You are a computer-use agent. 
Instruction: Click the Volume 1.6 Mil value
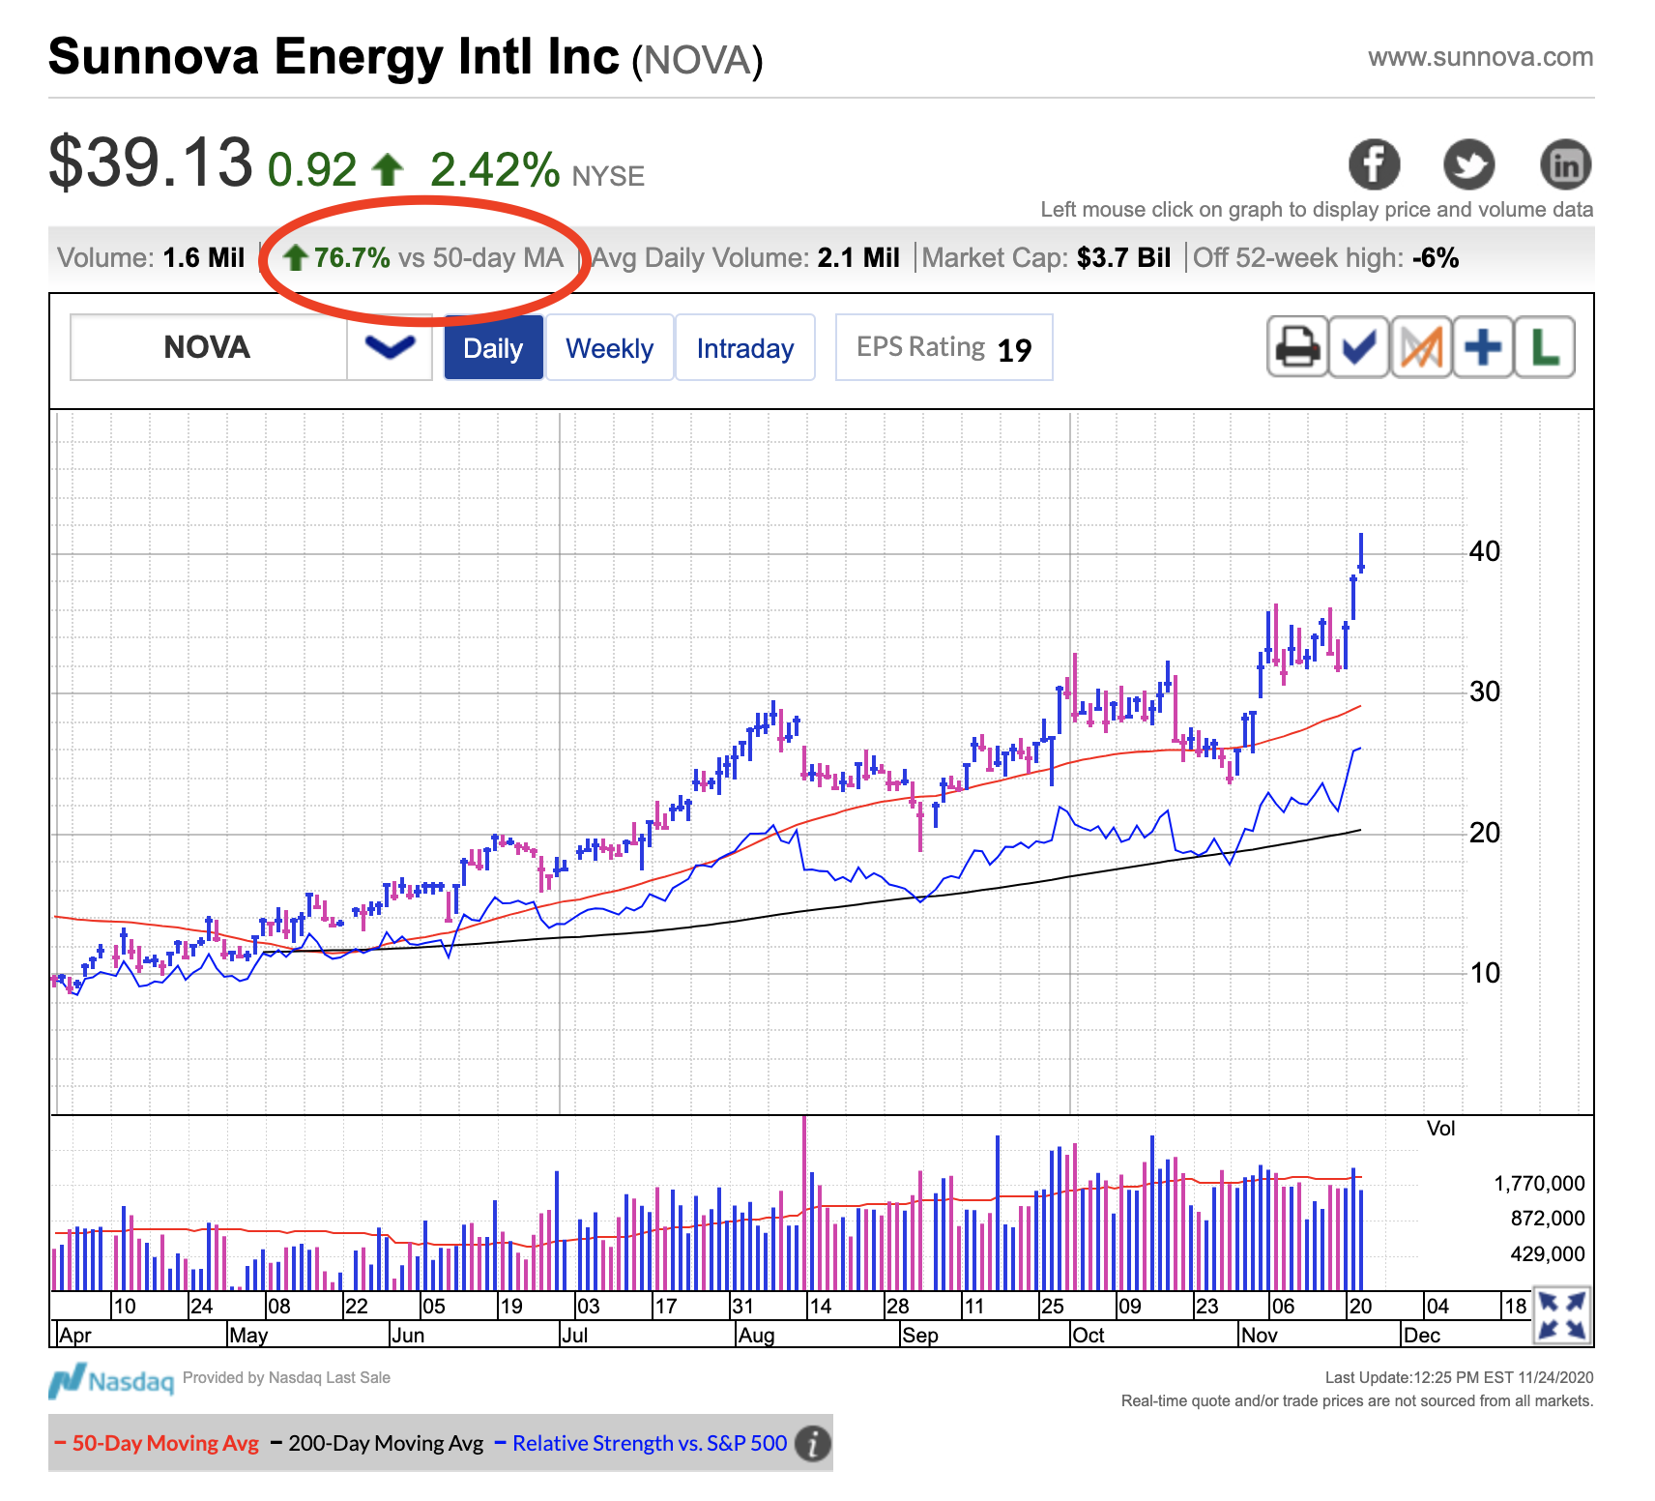click(151, 258)
